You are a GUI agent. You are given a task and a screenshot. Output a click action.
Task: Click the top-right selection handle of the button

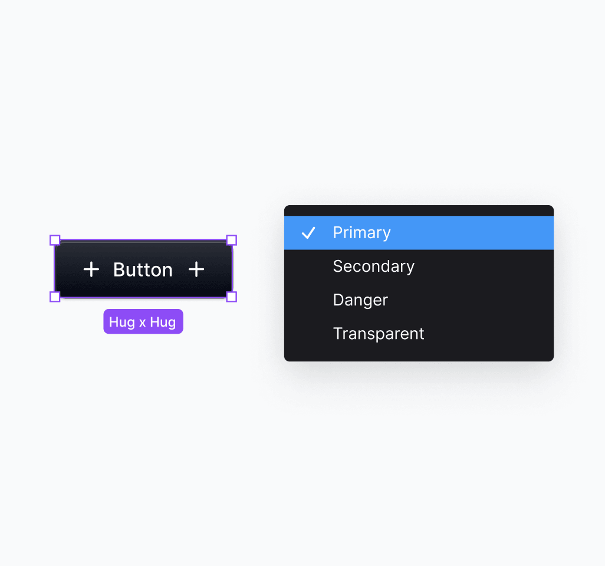pyautogui.click(x=232, y=240)
